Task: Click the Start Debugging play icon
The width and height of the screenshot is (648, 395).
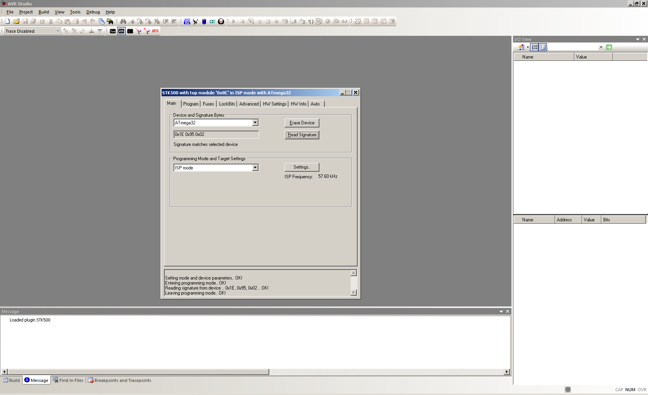Action: [x=234, y=21]
